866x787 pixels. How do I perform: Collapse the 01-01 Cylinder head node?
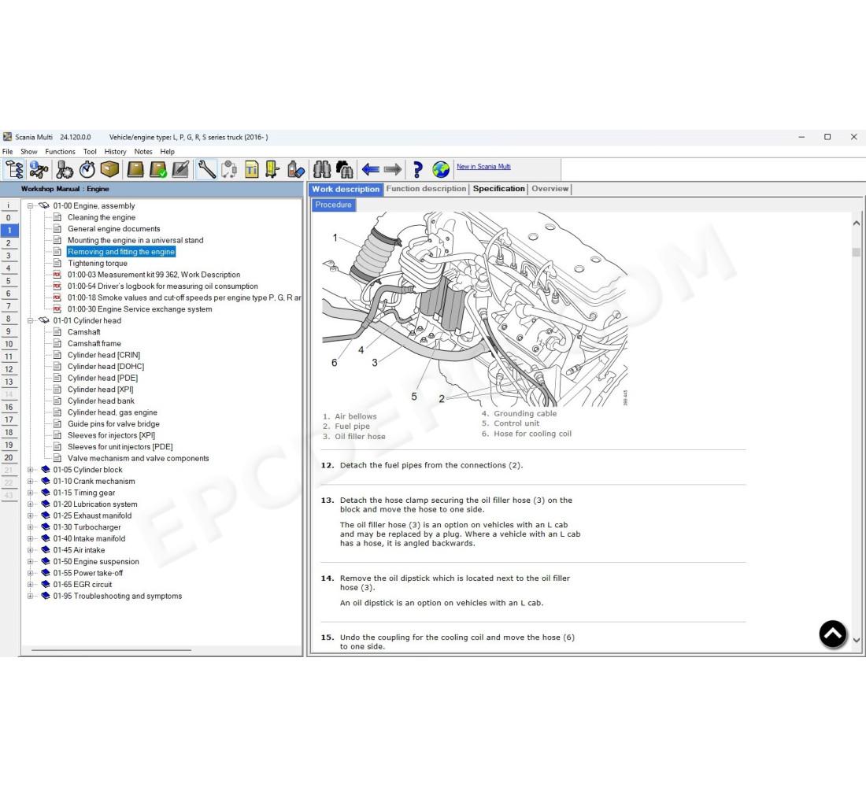[x=31, y=320]
